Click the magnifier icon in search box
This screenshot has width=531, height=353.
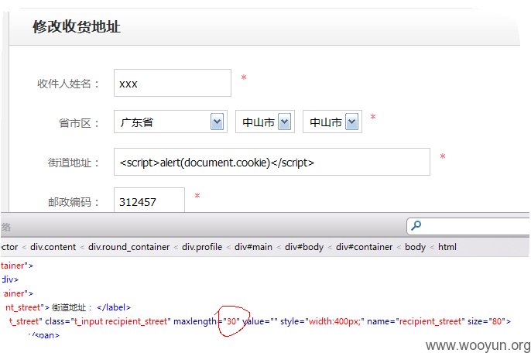pyautogui.click(x=416, y=225)
